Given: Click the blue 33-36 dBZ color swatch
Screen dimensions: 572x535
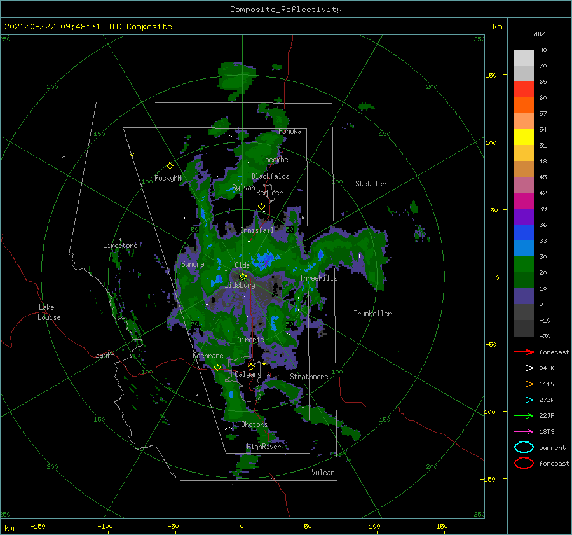Looking at the screenshot, I should click(524, 233).
